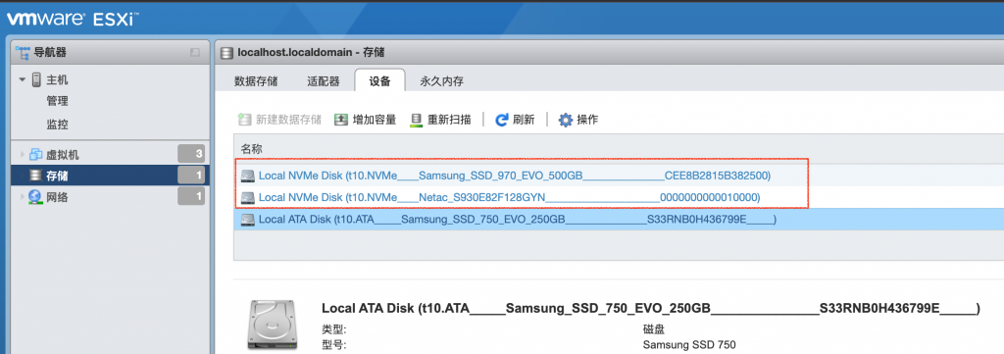Click the VMware ESXi logo
Screen dimensions: 1004x354
(x=73, y=19)
